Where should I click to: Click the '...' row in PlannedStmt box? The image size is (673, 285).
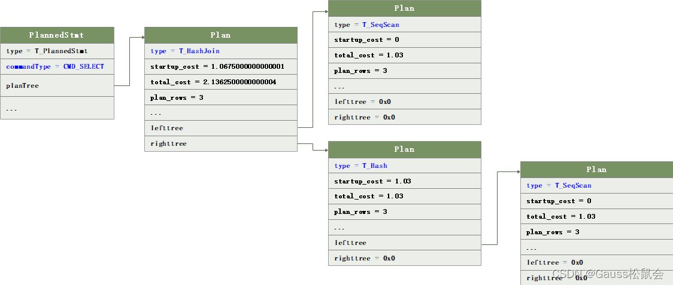pos(57,108)
